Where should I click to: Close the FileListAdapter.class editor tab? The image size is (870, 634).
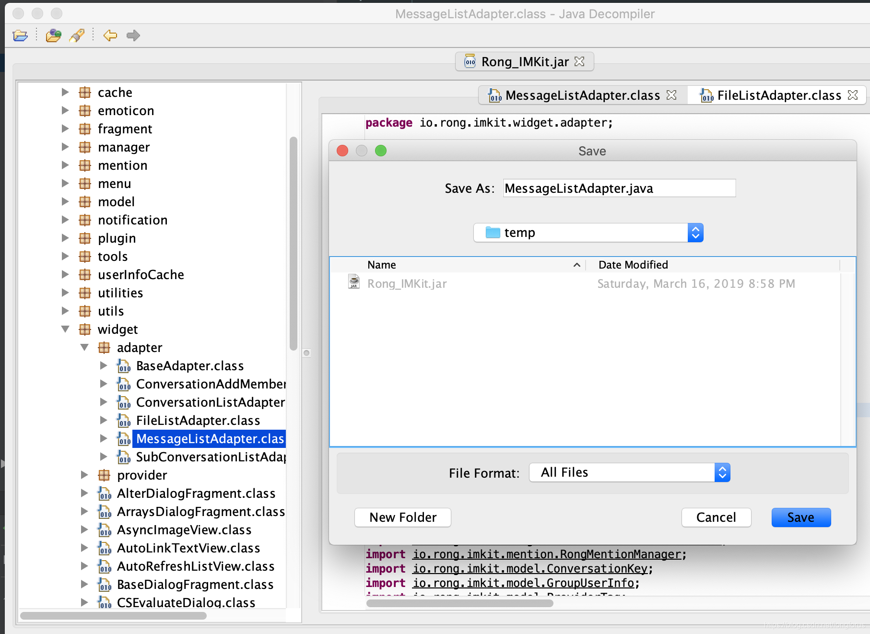853,95
